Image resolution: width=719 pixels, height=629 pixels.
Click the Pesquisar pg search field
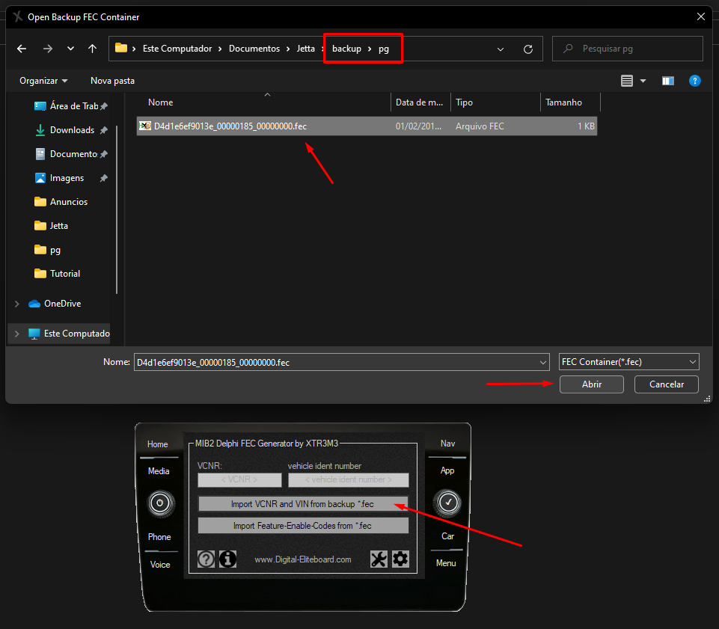(x=627, y=49)
